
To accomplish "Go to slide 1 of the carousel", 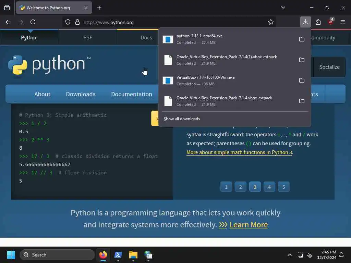I will tap(226, 187).
